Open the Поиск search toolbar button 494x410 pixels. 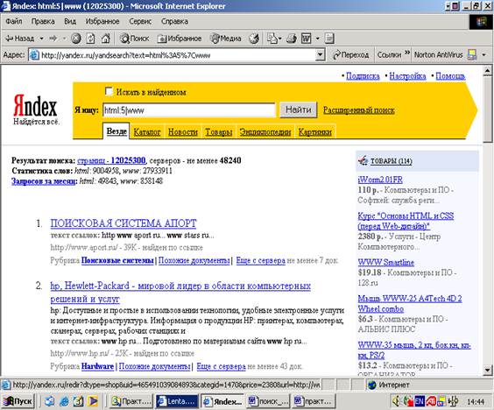click(135, 39)
